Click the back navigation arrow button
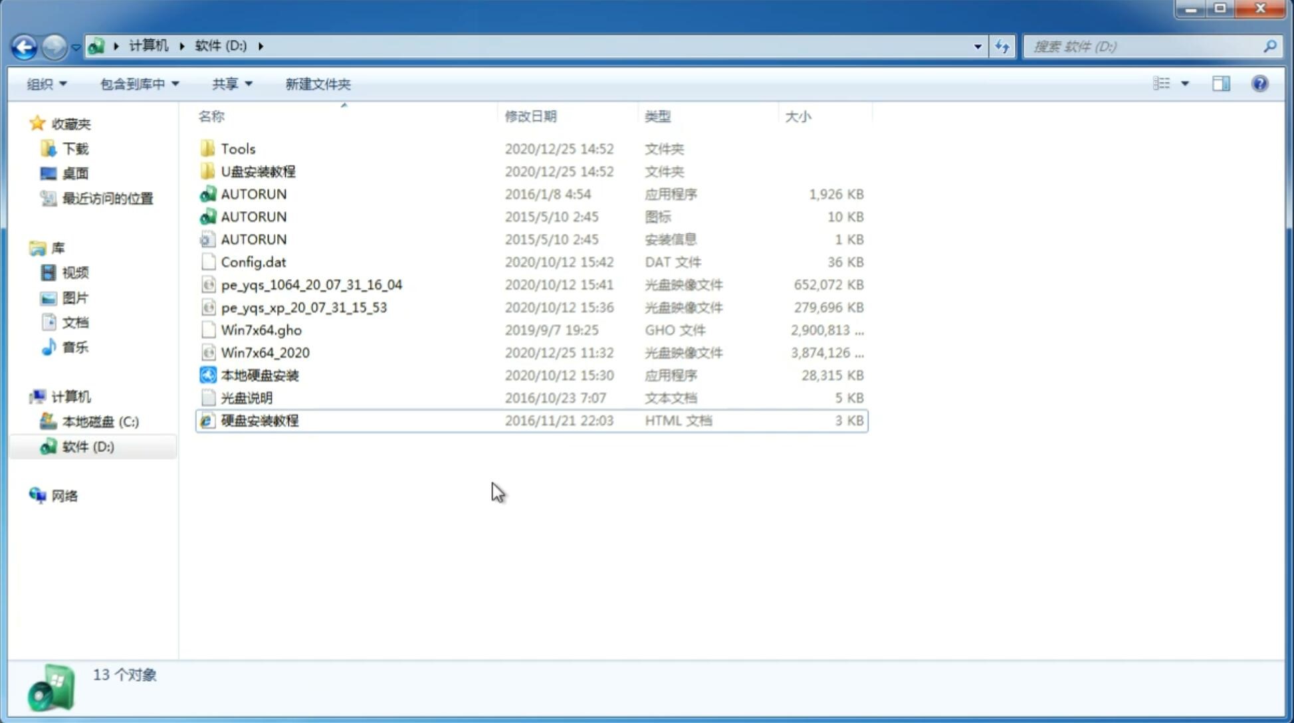 coord(25,45)
